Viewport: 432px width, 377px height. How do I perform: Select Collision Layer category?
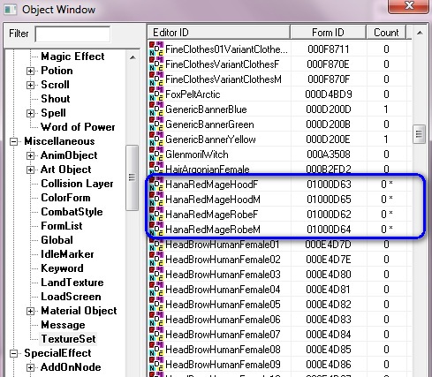[x=77, y=184]
